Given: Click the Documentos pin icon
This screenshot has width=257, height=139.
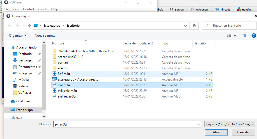Looking at the screenshot, I should [39, 67].
